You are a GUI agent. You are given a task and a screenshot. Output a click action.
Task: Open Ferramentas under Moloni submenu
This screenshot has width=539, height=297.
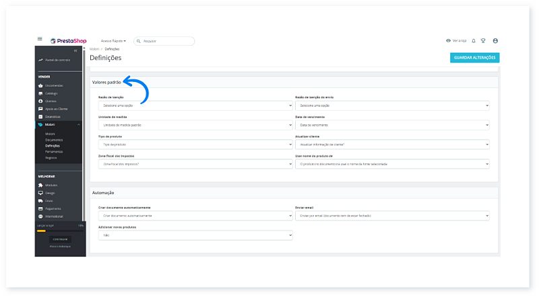[x=54, y=151]
